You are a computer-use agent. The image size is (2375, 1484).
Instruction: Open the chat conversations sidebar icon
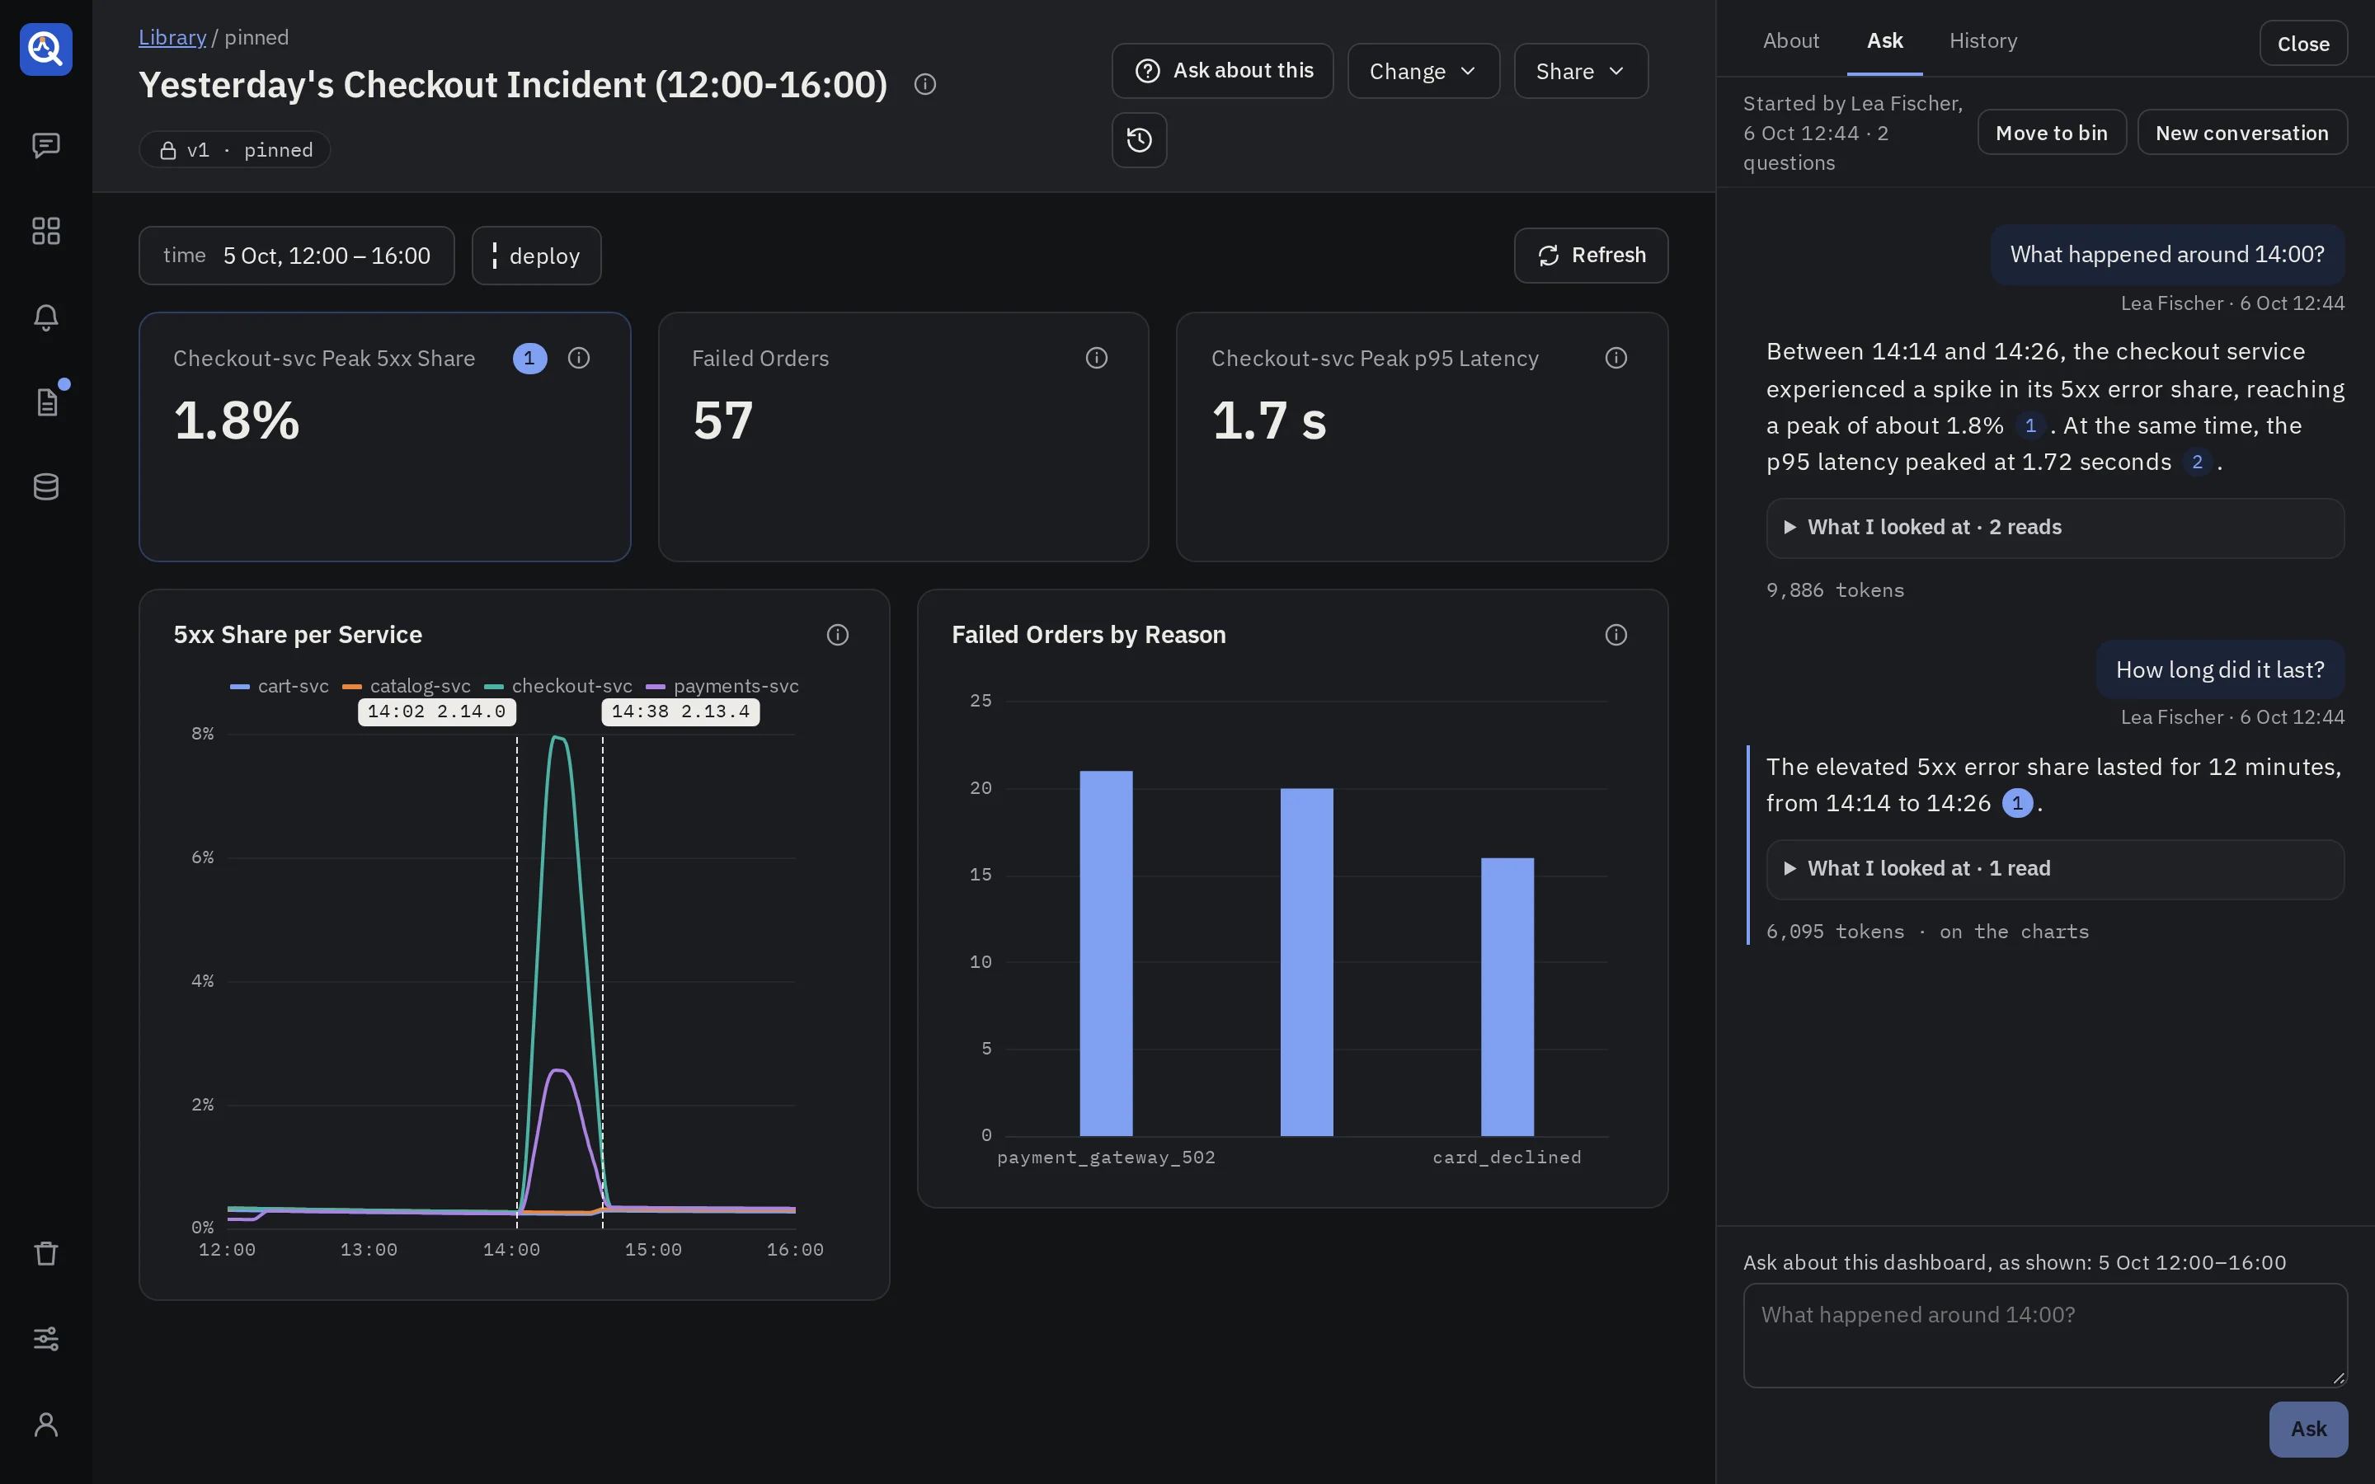(46, 145)
